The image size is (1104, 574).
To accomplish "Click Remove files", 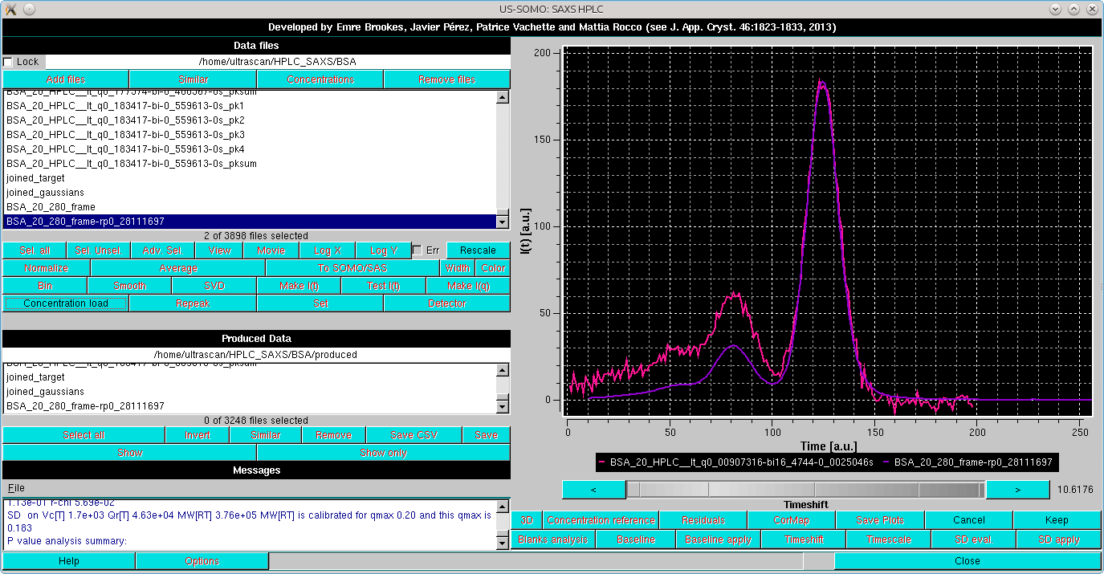I will (447, 79).
